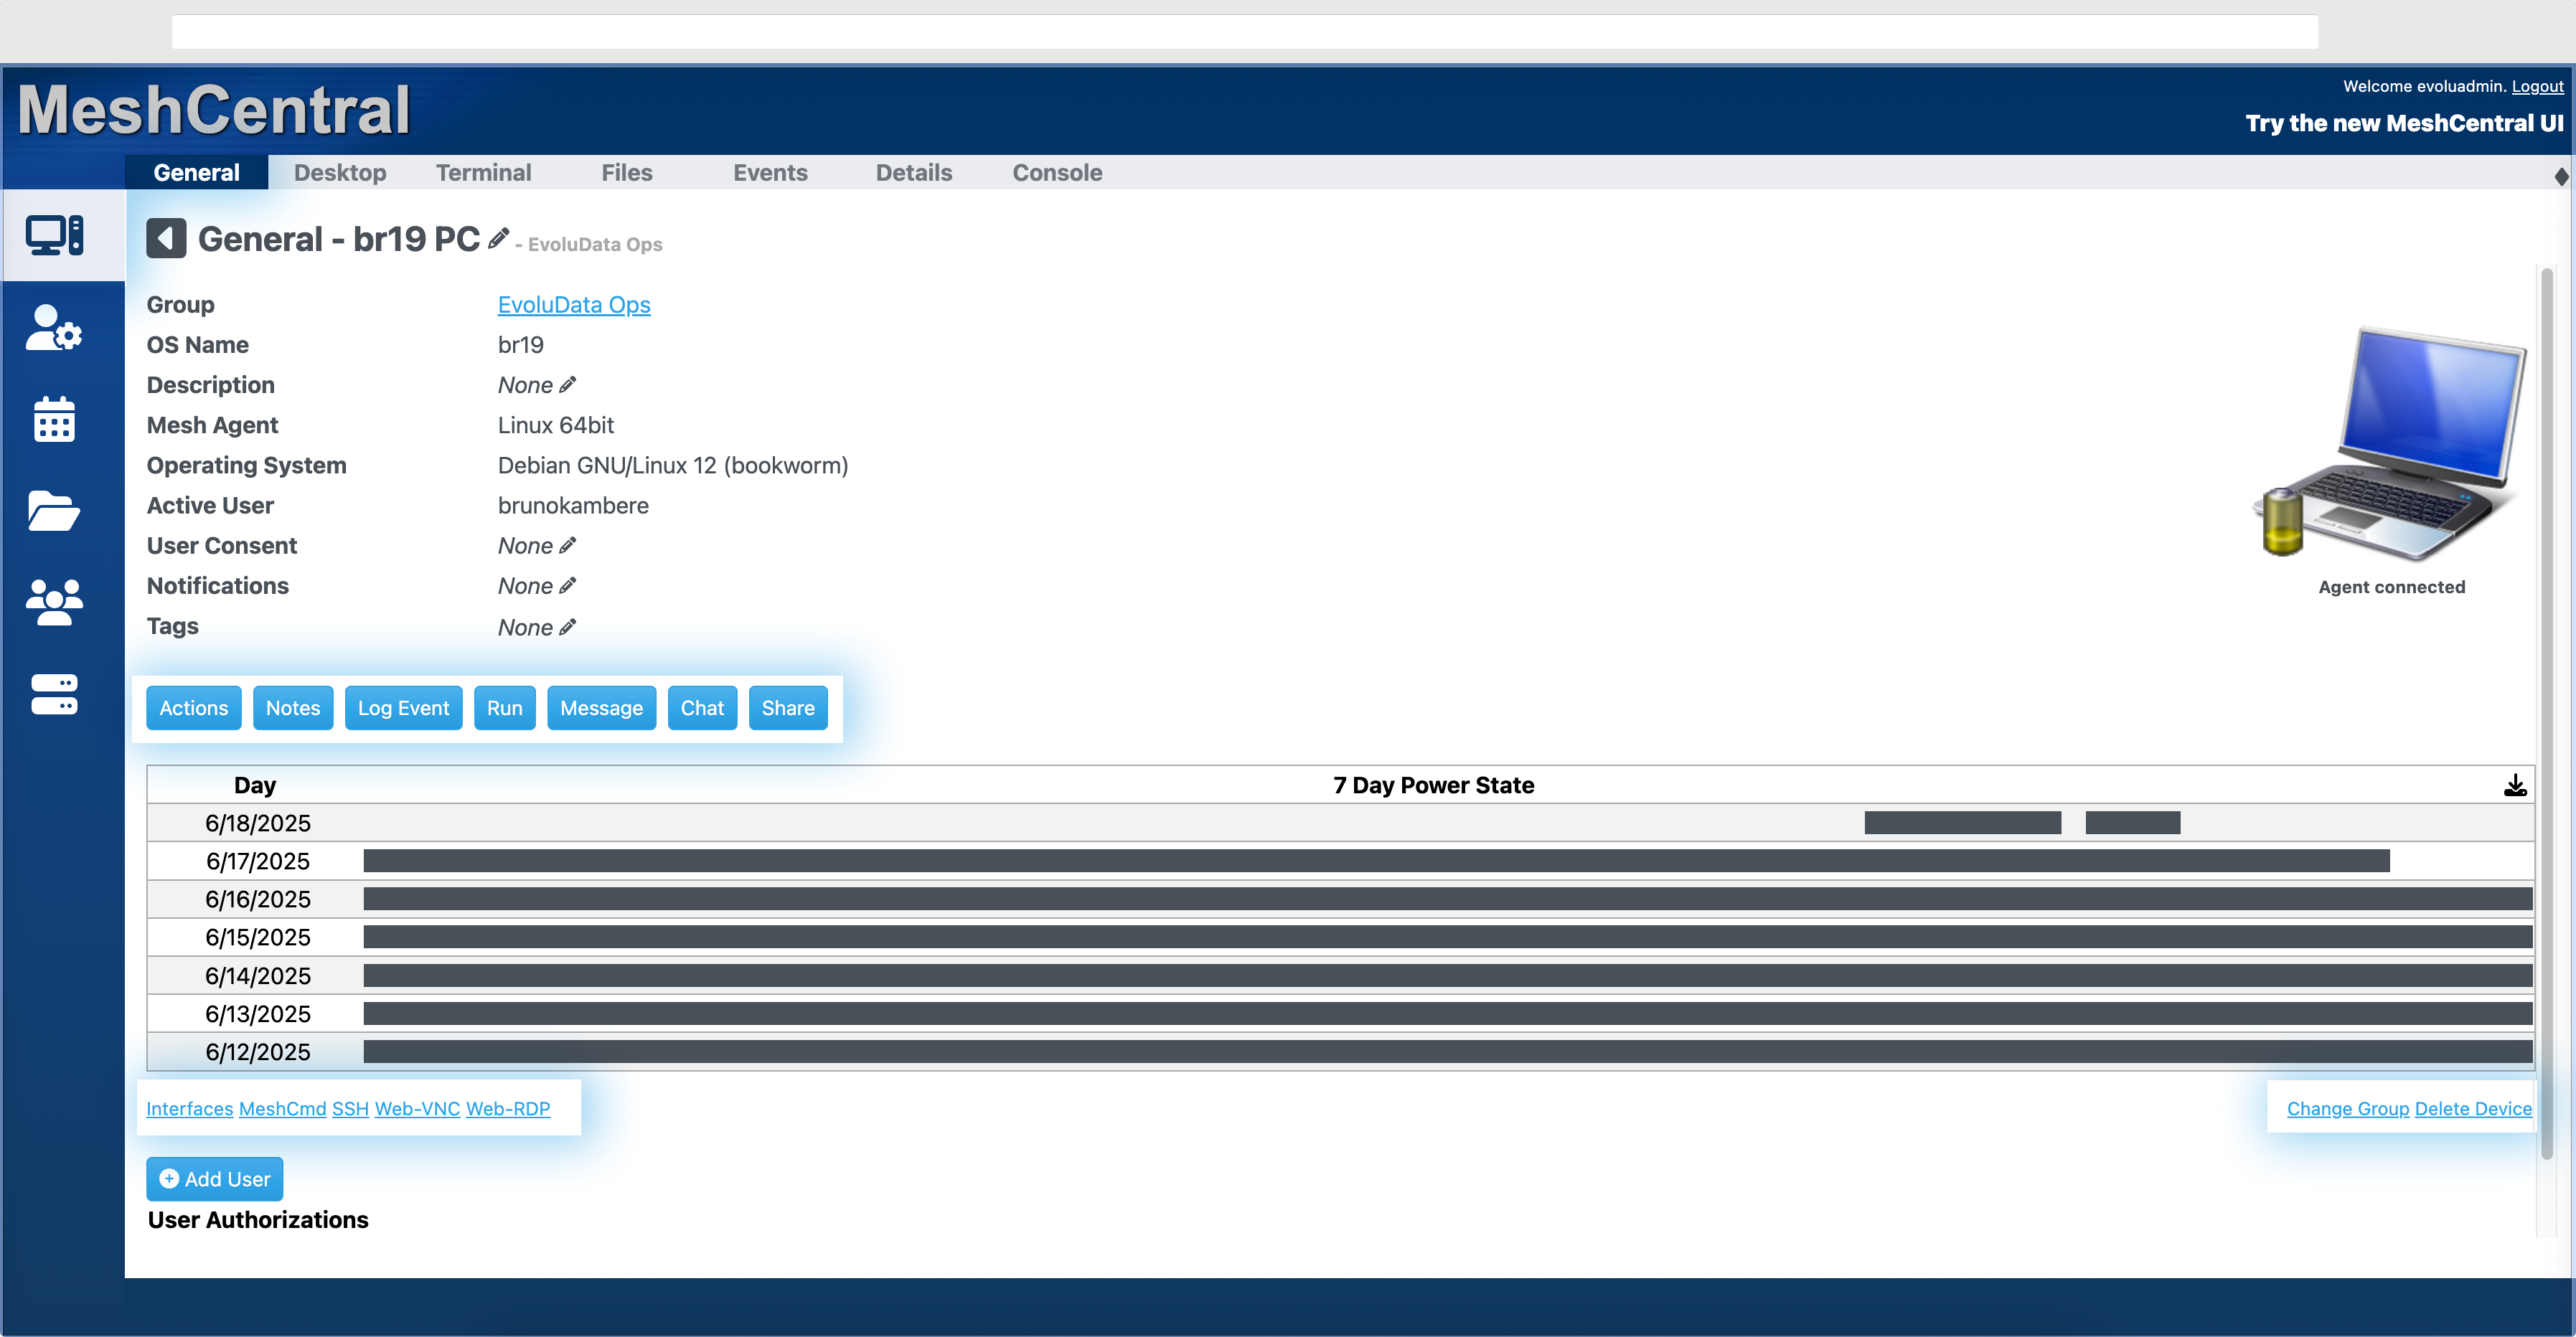
Task: Open the Web-RDP link
Action: coord(508,1108)
